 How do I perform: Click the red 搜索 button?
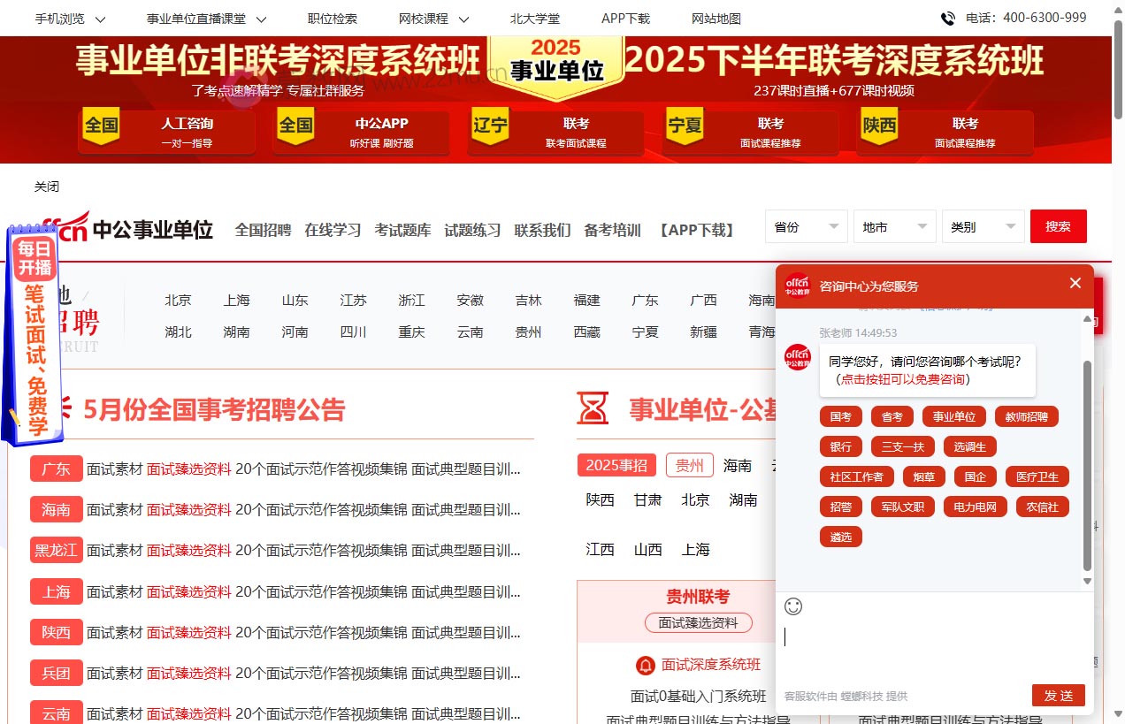tap(1058, 226)
